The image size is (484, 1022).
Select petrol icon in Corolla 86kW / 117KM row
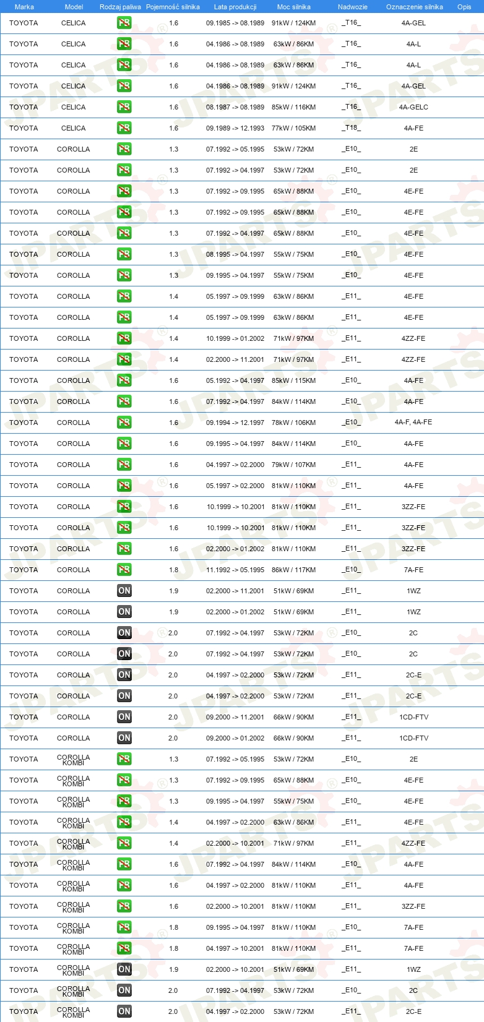click(124, 570)
